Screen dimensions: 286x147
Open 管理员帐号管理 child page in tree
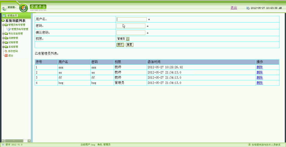pyautogui.click(x=20, y=29)
